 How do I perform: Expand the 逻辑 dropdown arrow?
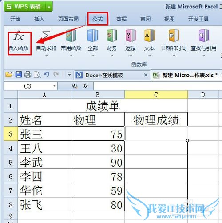(x=131, y=56)
